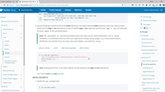Expand the Cloud sidebar section
165x92 pixels.
21,33
